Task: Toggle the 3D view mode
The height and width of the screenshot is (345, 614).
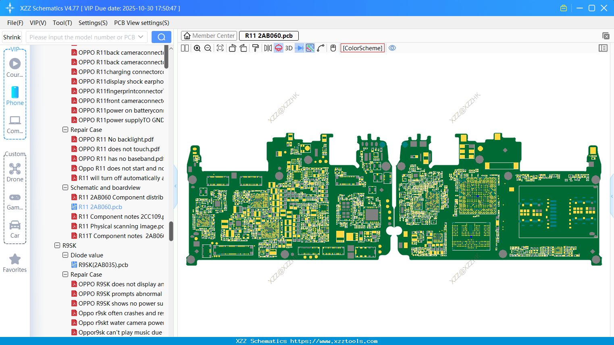Action: 289,48
